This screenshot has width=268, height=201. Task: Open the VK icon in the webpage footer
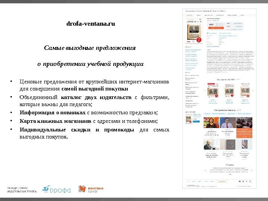coord(243,181)
